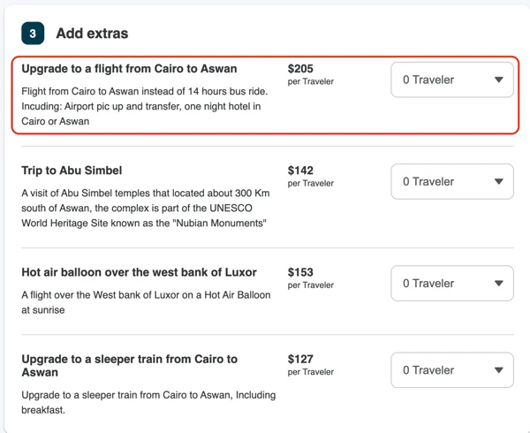Open traveler dropdown for Abu Simbel trip
This screenshot has width=530, height=433.
tap(452, 181)
